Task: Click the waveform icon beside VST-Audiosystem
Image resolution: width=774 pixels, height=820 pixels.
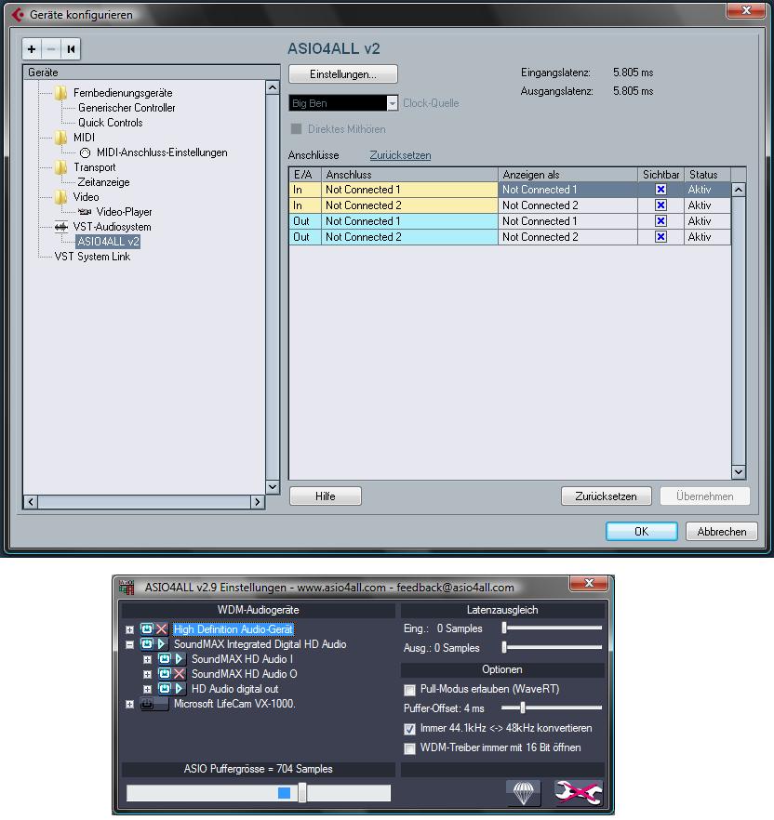Action: tap(61, 227)
